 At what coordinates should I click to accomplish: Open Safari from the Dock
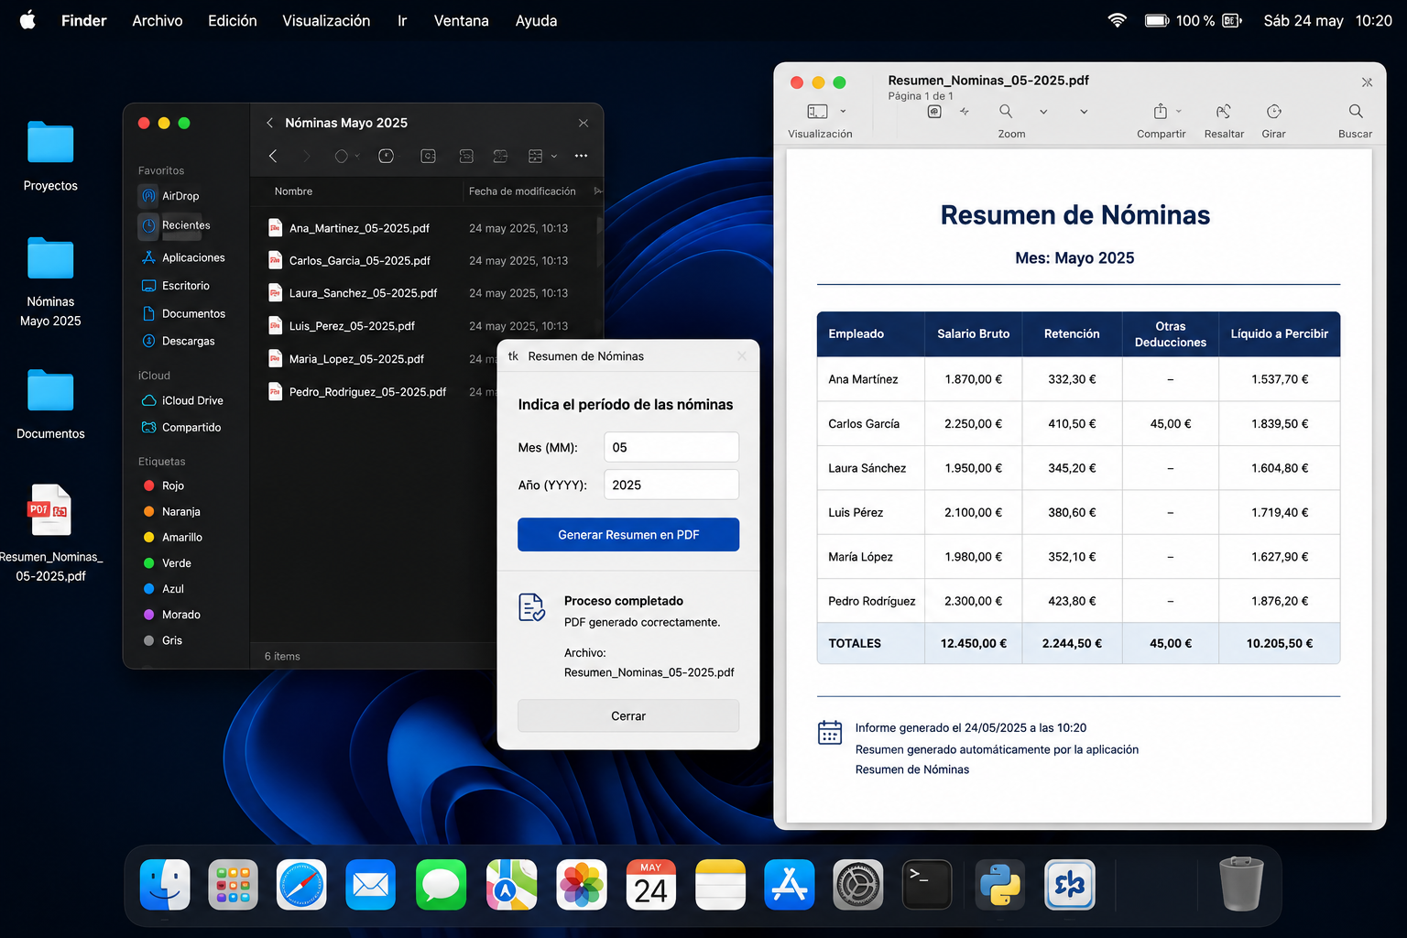click(x=301, y=885)
